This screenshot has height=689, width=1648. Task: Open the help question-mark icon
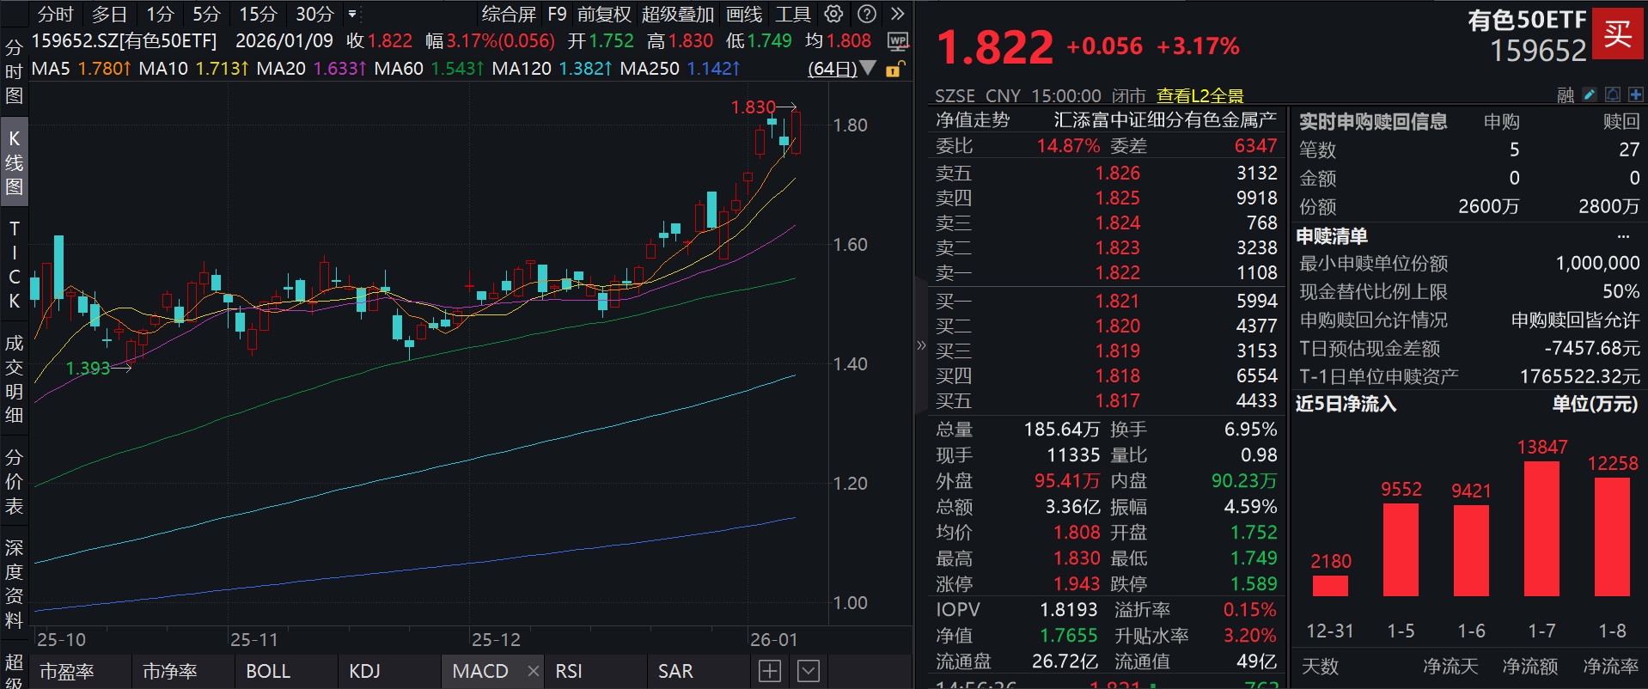[867, 14]
